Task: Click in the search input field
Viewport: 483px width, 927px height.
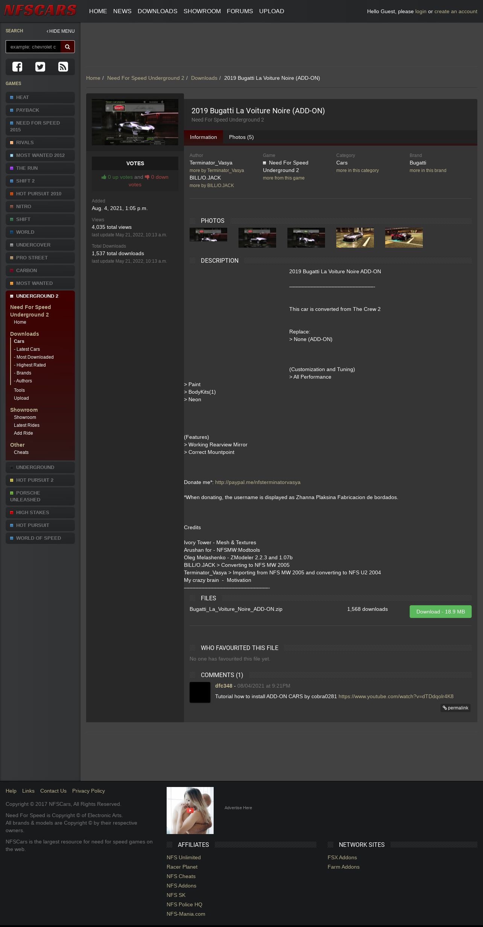Action: pos(33,47)
